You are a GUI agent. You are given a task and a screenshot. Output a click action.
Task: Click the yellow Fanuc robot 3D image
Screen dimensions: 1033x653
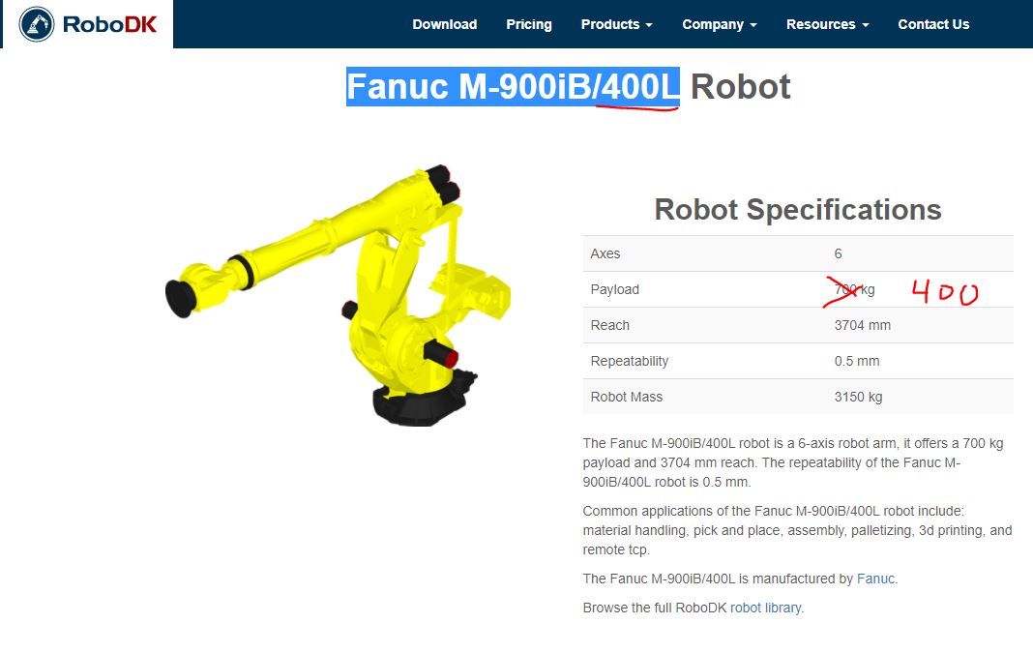338,295
